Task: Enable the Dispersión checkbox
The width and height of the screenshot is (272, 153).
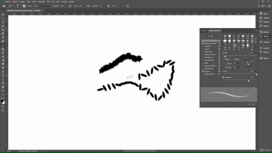Action: [x=203, y=46]
